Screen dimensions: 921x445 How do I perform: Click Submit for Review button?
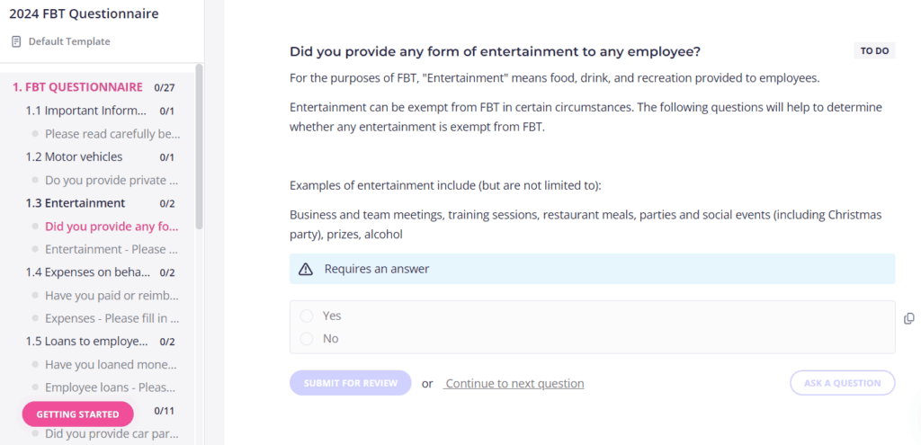351,383
